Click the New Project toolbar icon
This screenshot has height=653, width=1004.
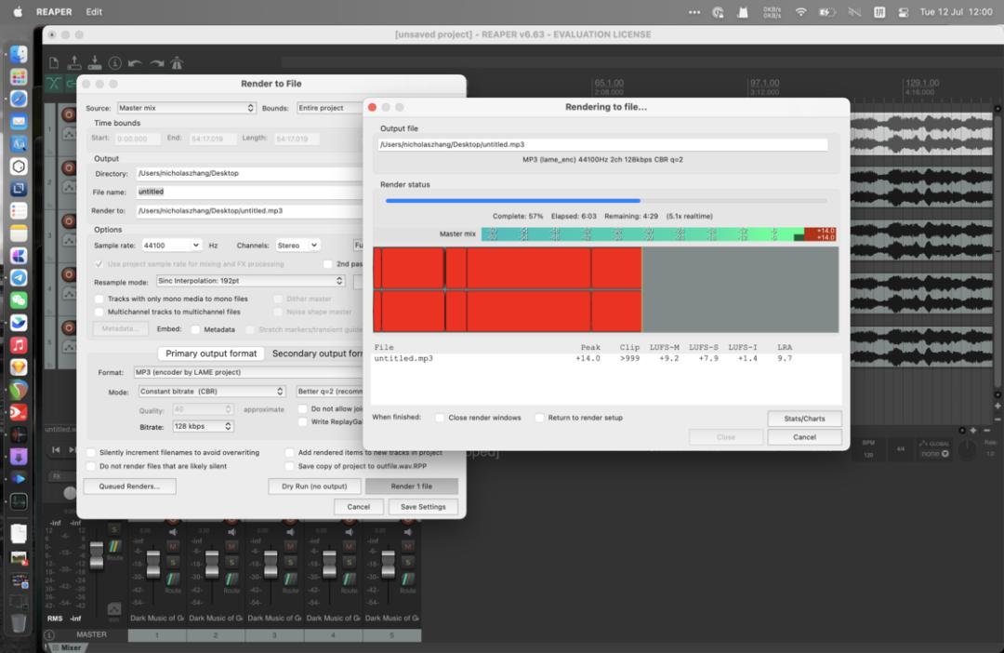point(54,63)
